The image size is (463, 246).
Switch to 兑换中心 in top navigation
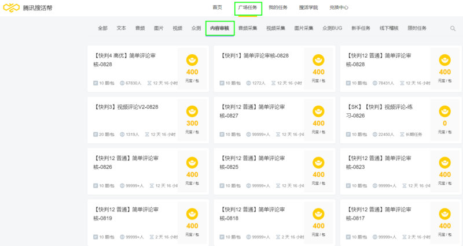point(339,8)
